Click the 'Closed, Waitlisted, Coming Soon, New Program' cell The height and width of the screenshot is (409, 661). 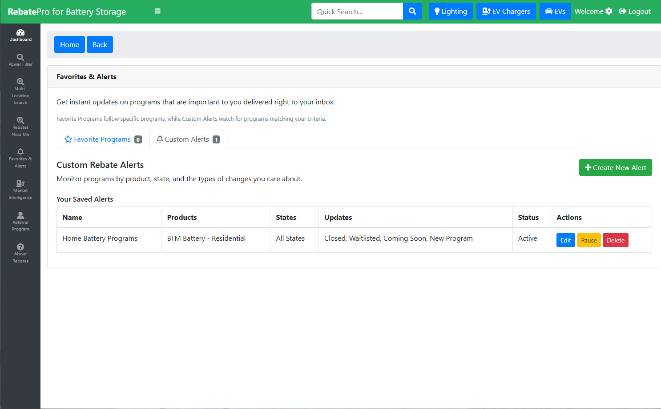point(415,240)
